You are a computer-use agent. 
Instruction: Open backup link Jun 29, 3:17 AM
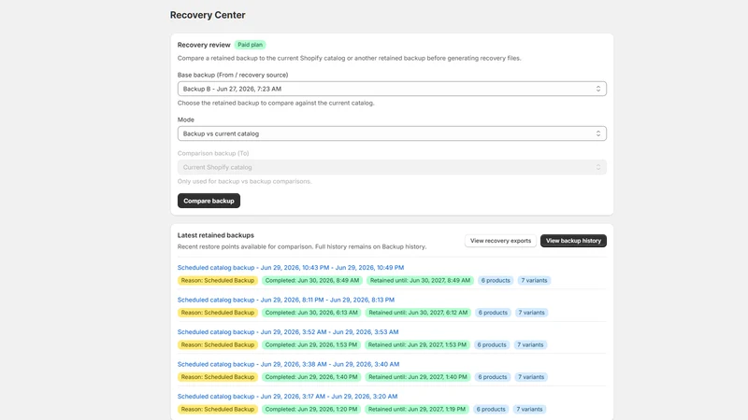click(287, 396)
